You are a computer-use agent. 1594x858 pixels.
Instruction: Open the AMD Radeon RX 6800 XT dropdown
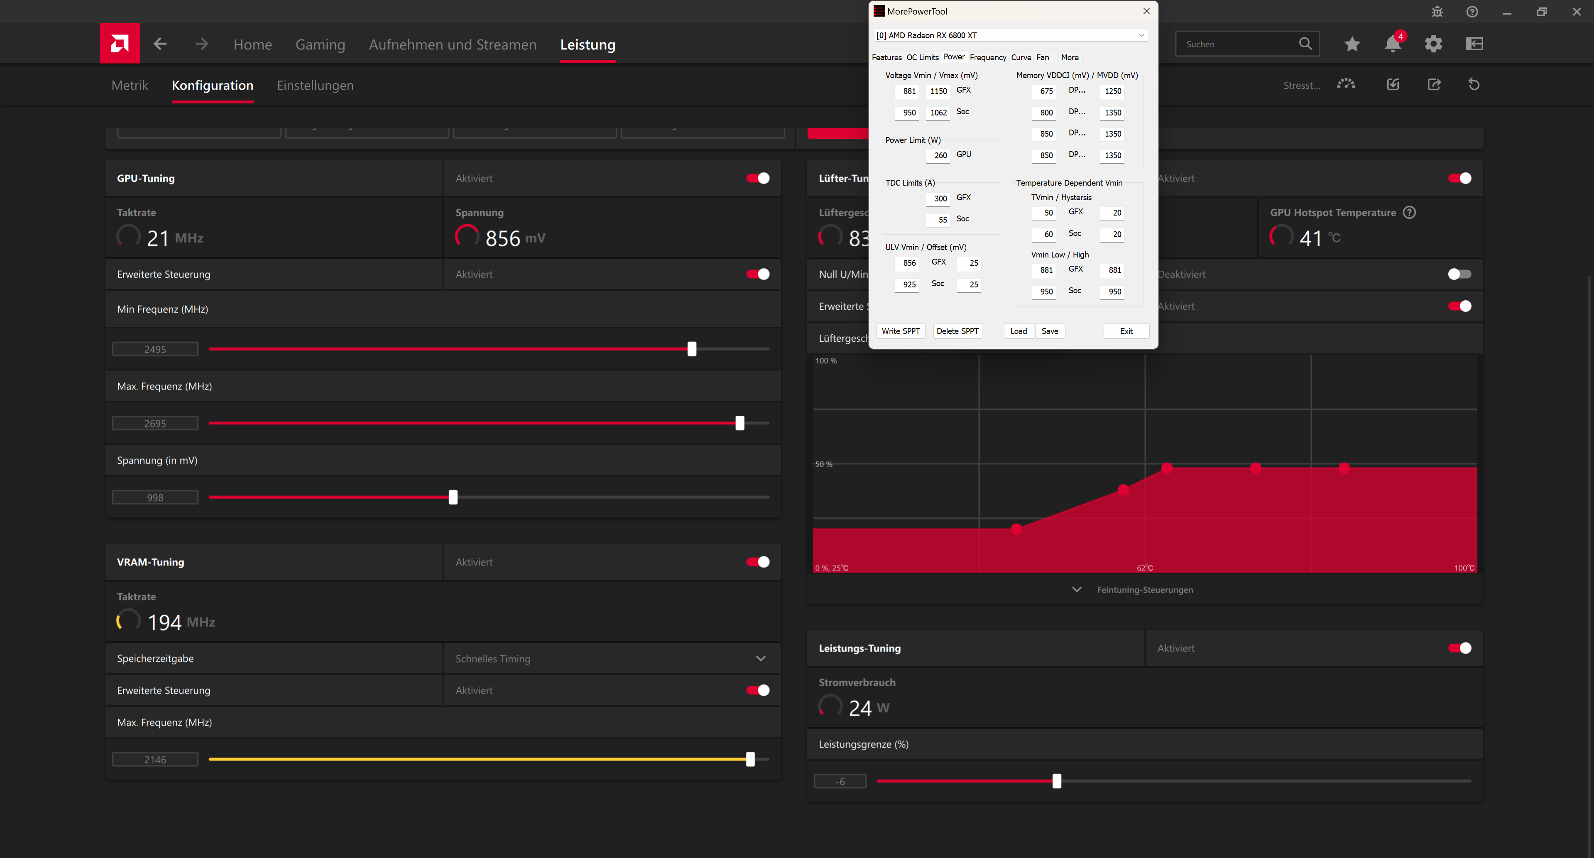1011,35
